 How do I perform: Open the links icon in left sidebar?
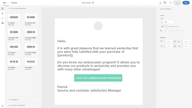click(x=2, y=18)
